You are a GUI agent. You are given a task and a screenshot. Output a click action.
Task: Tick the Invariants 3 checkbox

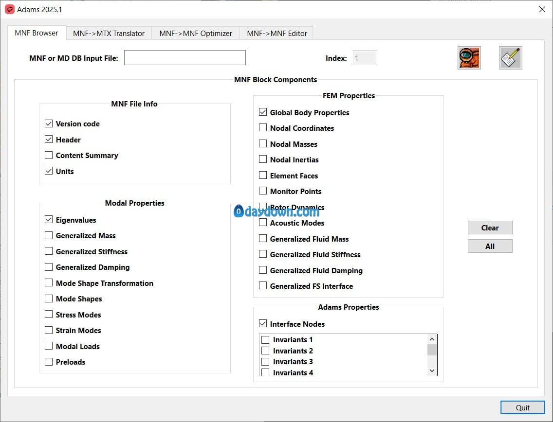click(265, 361)
